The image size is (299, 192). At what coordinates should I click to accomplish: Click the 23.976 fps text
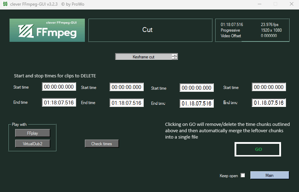click(270, 25)
